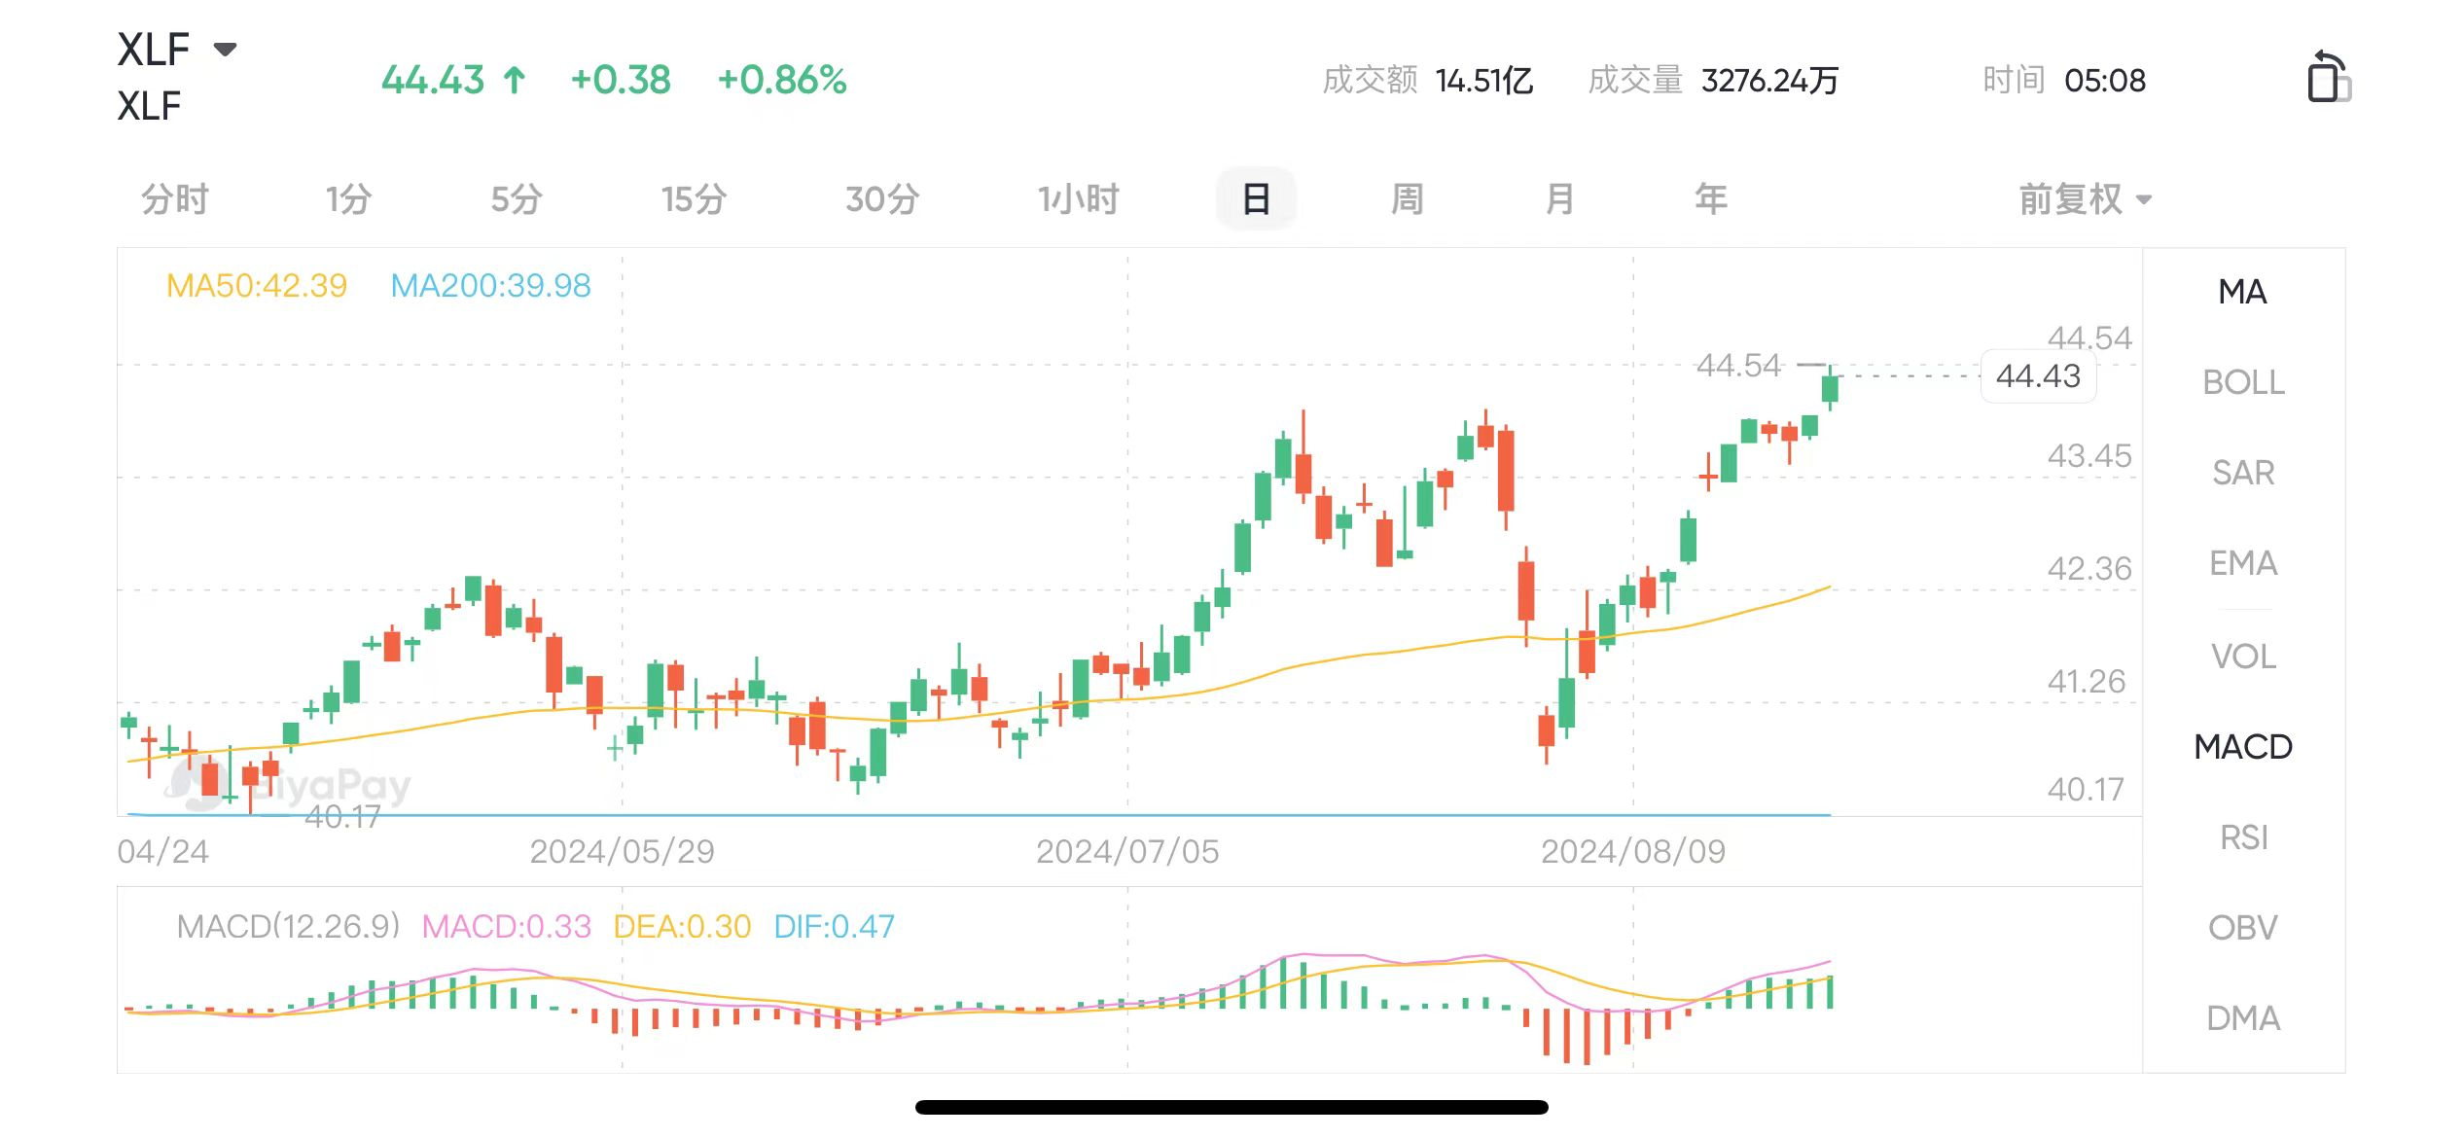Image resolution: width=2463 pixels, height=1138 pixels.
Task: Tap the current price 44.43 tag
Action: (2038, 376)
